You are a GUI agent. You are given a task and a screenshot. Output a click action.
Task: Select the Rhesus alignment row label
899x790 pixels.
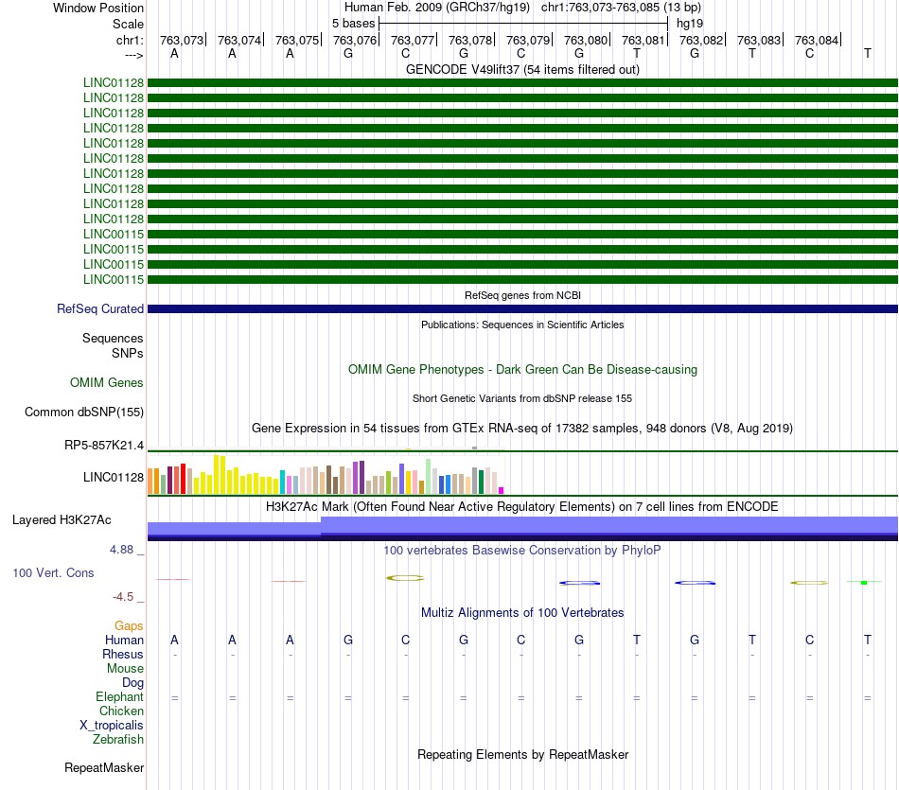[x=123, y=654]
